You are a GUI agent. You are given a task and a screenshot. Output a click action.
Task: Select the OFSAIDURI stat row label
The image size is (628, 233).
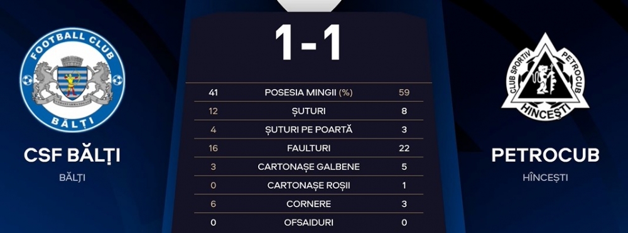click(x=309, y=222)
